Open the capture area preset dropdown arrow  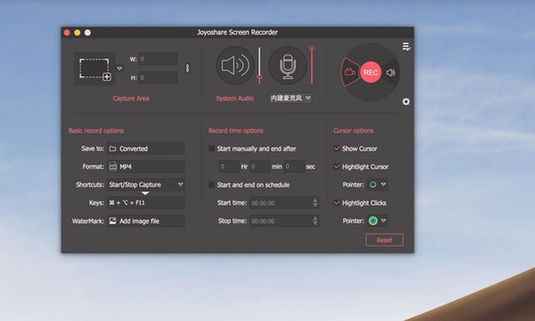[120, 68]
